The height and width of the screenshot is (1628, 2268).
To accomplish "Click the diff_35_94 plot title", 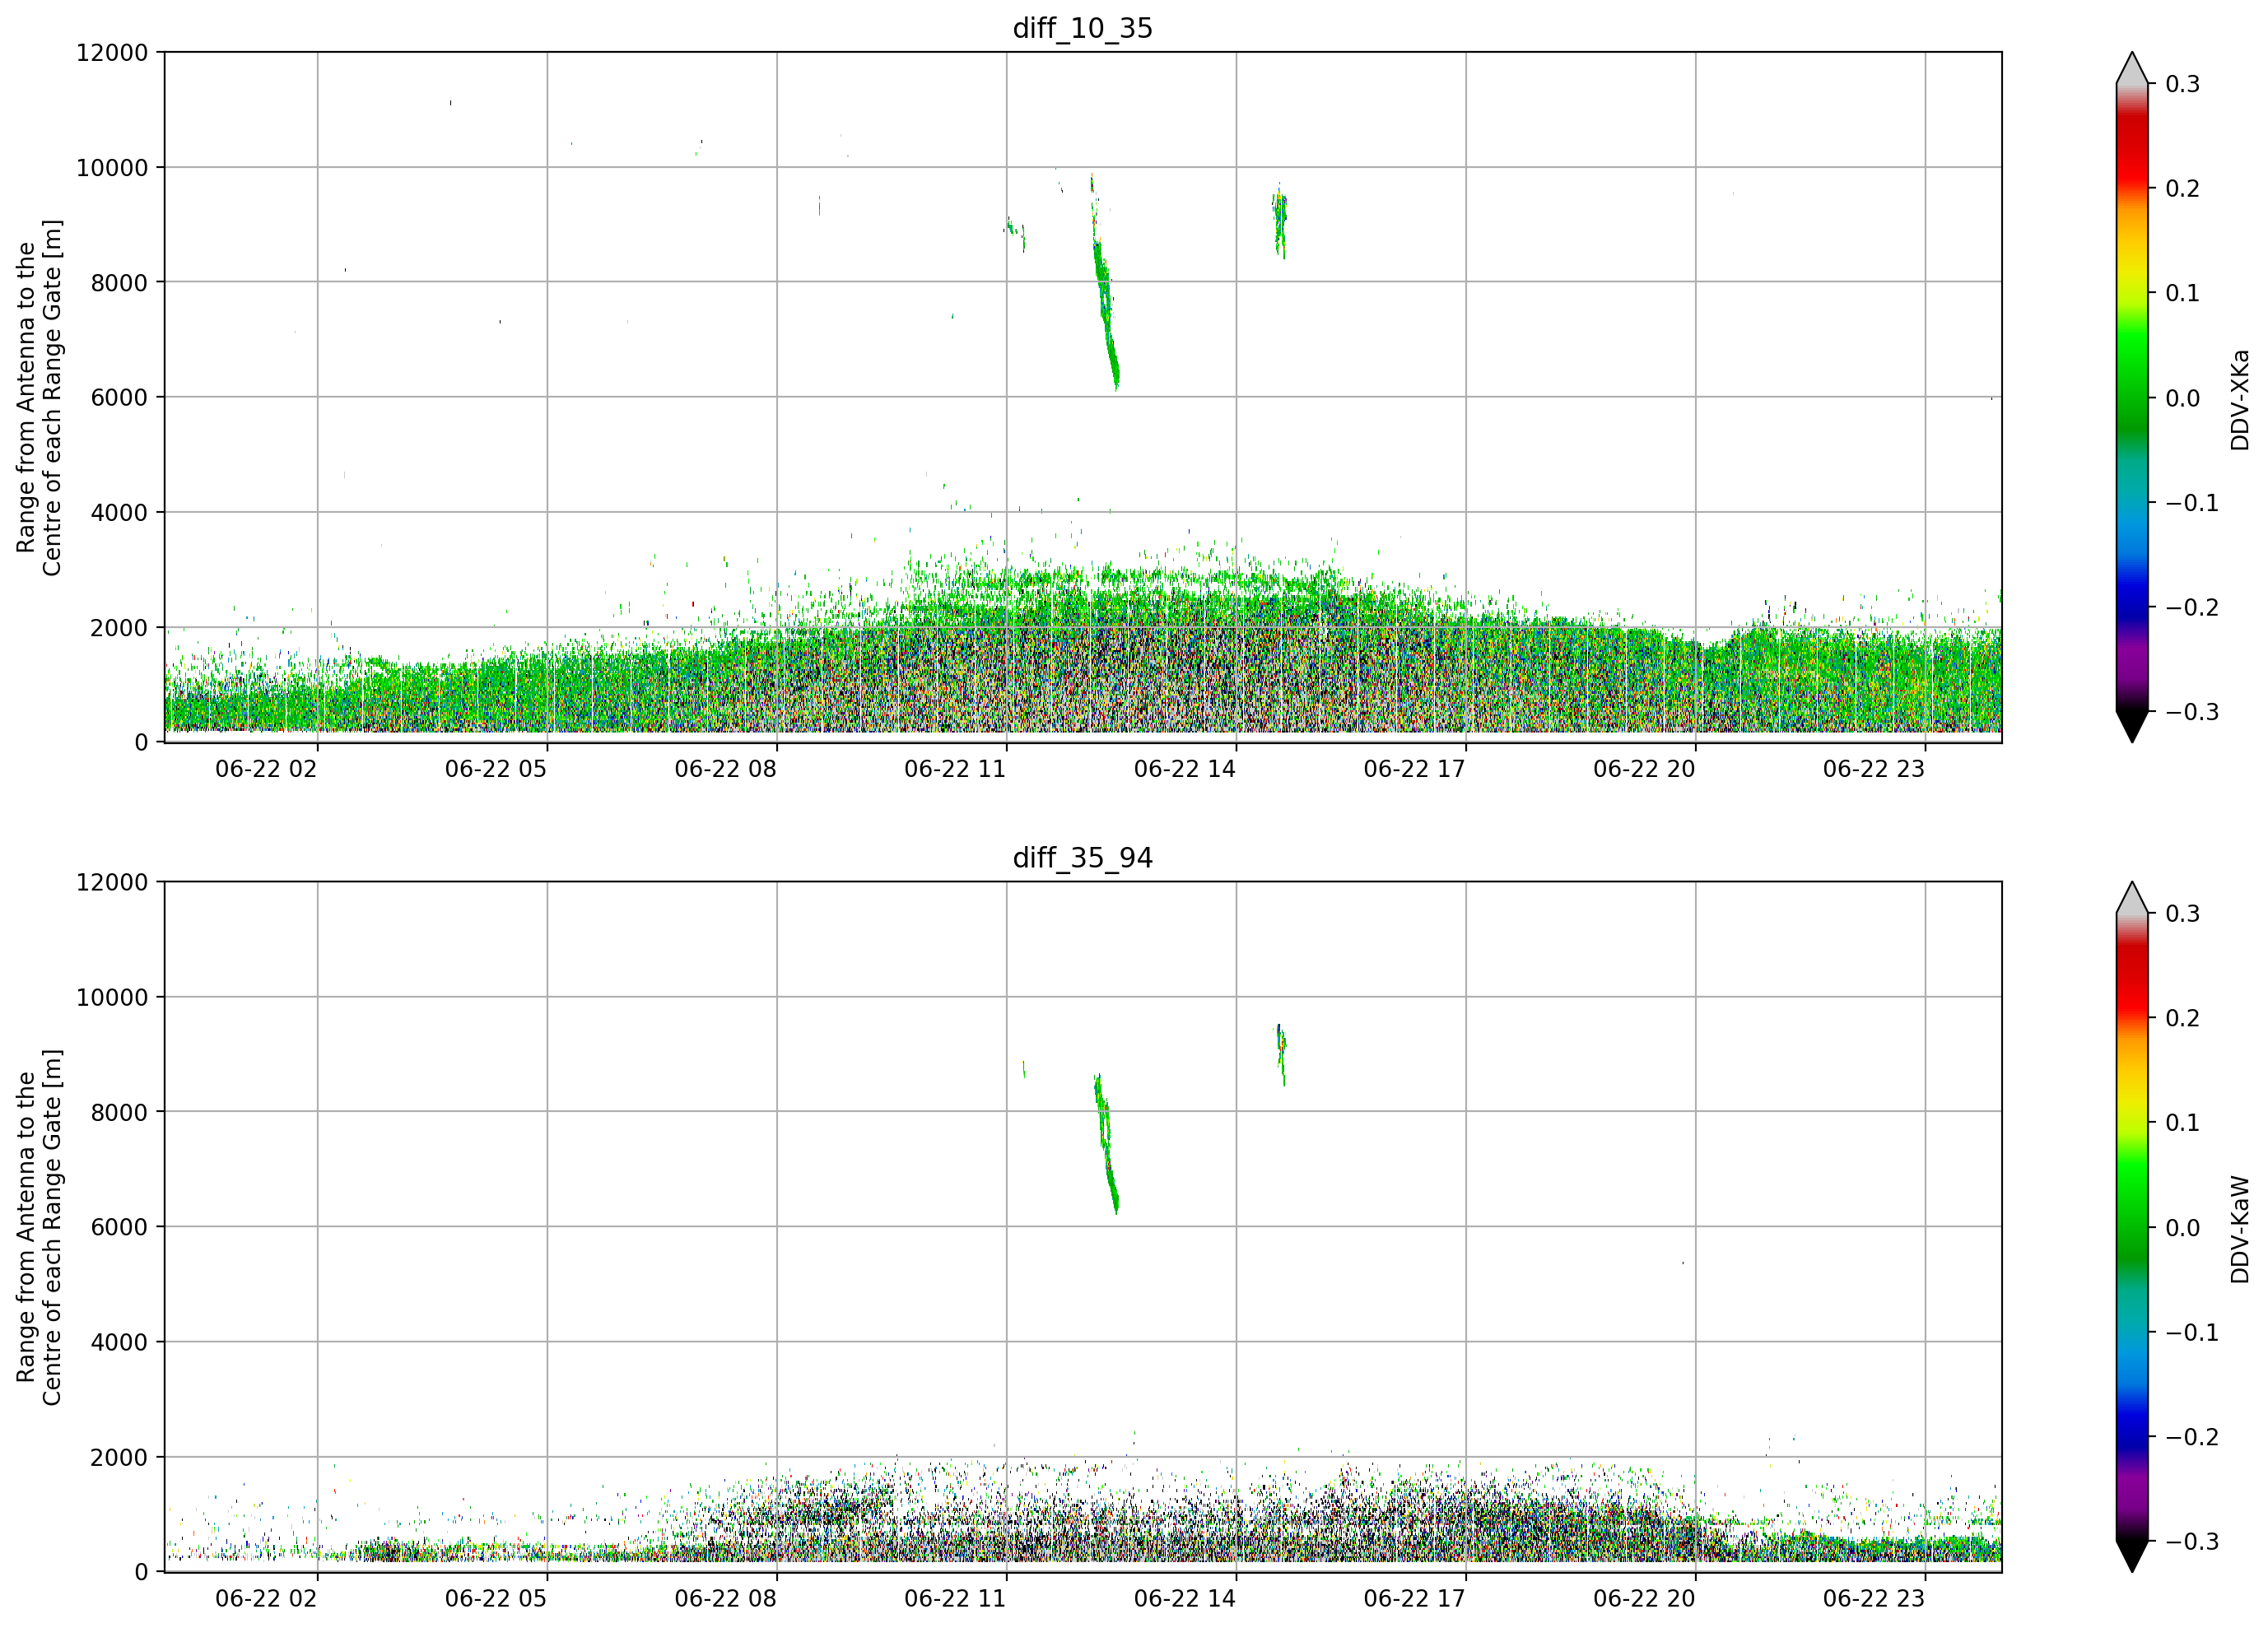I will click(1083, 858).
